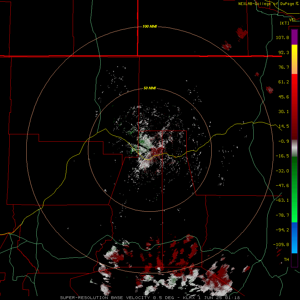Click the -32.0 scale value

(x=282, y=171)
